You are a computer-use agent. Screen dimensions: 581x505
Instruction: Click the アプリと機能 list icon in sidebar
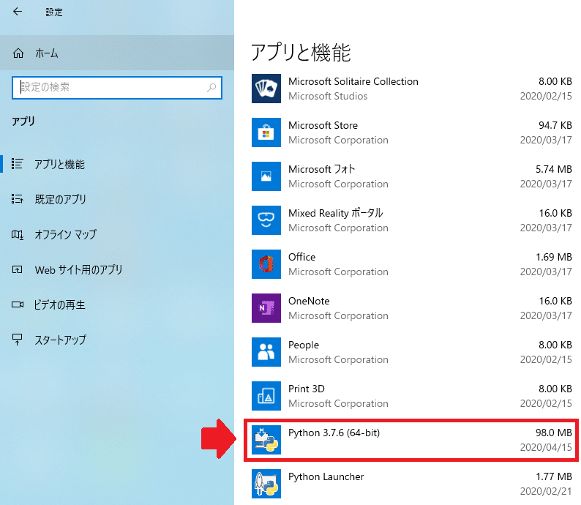pos(17,163)
